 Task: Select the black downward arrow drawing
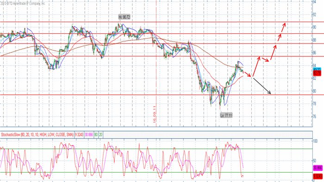[x=262, y=86]
